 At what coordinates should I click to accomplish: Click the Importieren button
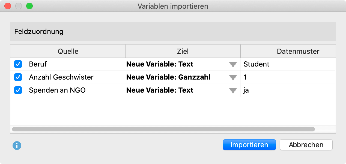coord(249,145)
